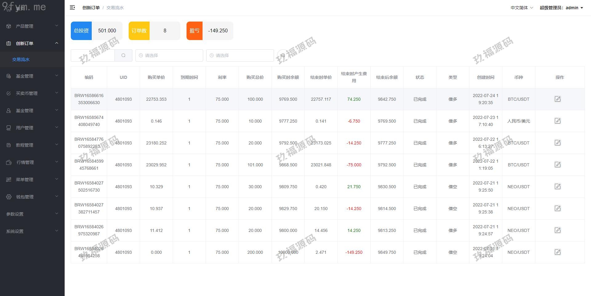Click the 创新订单 breadcrumb link
The width and height of the screenshot is (591, 296).
coord(91,8)
